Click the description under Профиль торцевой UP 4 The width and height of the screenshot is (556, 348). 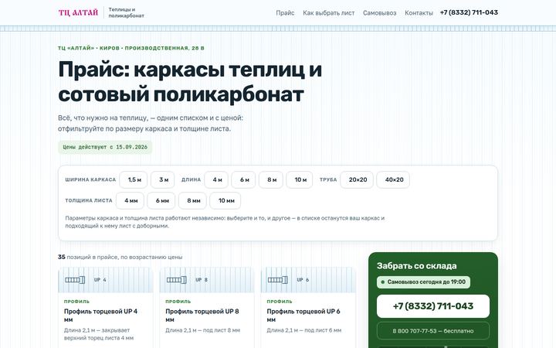[x=99, y=334]
